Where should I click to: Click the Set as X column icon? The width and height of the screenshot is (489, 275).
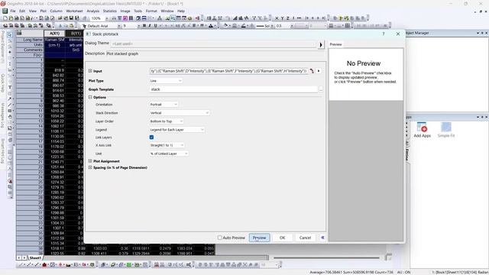[x=277, y=18]
